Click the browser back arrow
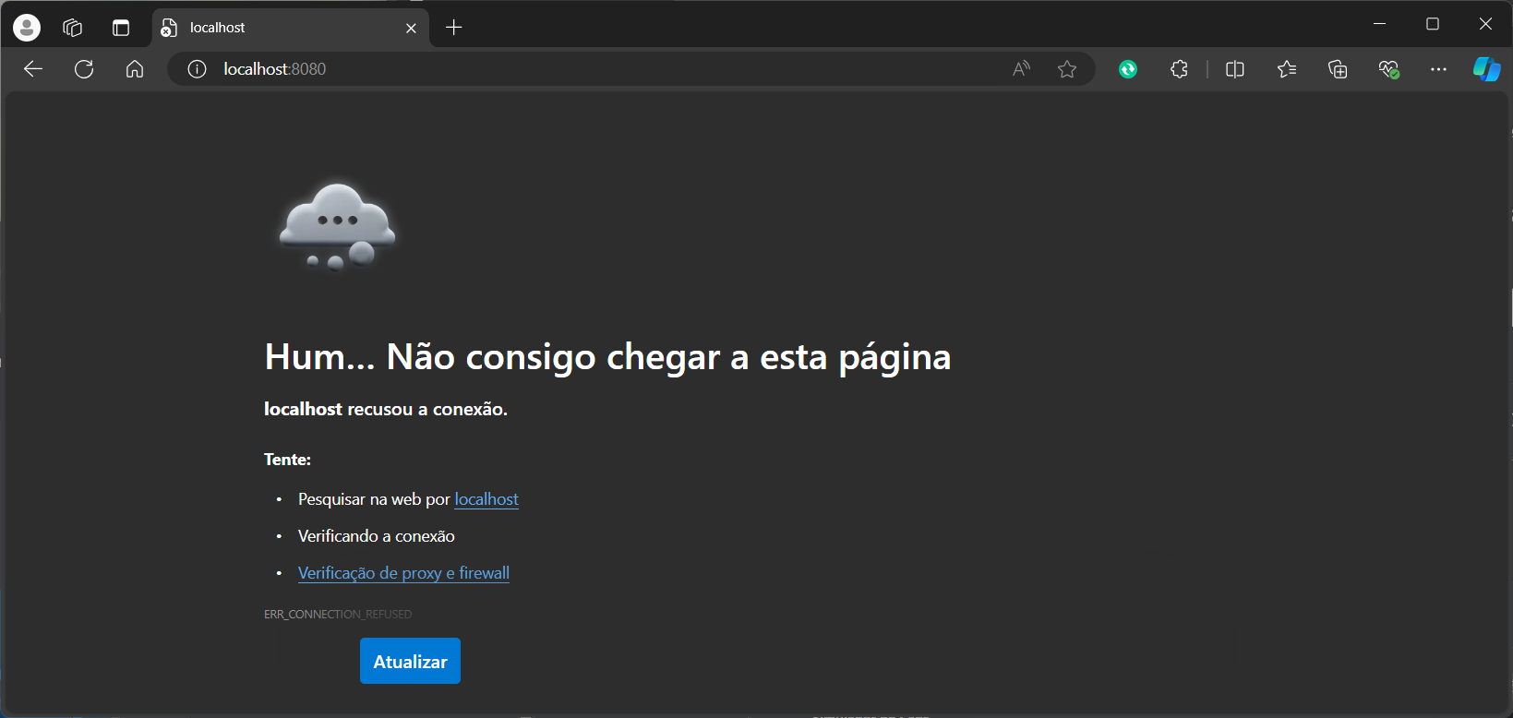 click(33, 69)
